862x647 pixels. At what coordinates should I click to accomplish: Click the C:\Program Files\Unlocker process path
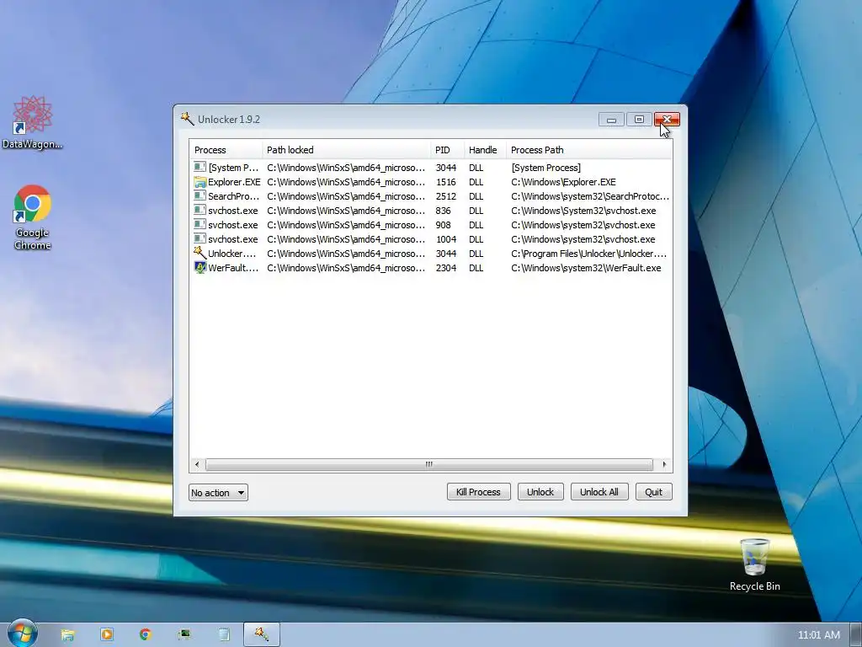588,254
